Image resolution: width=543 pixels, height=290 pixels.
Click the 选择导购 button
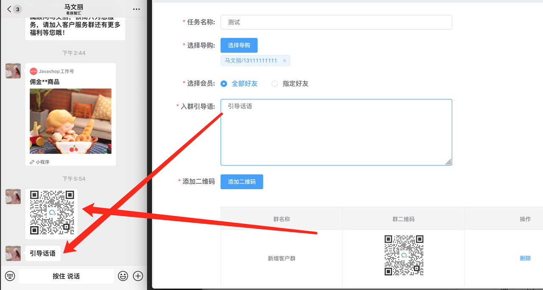[239, 45]
